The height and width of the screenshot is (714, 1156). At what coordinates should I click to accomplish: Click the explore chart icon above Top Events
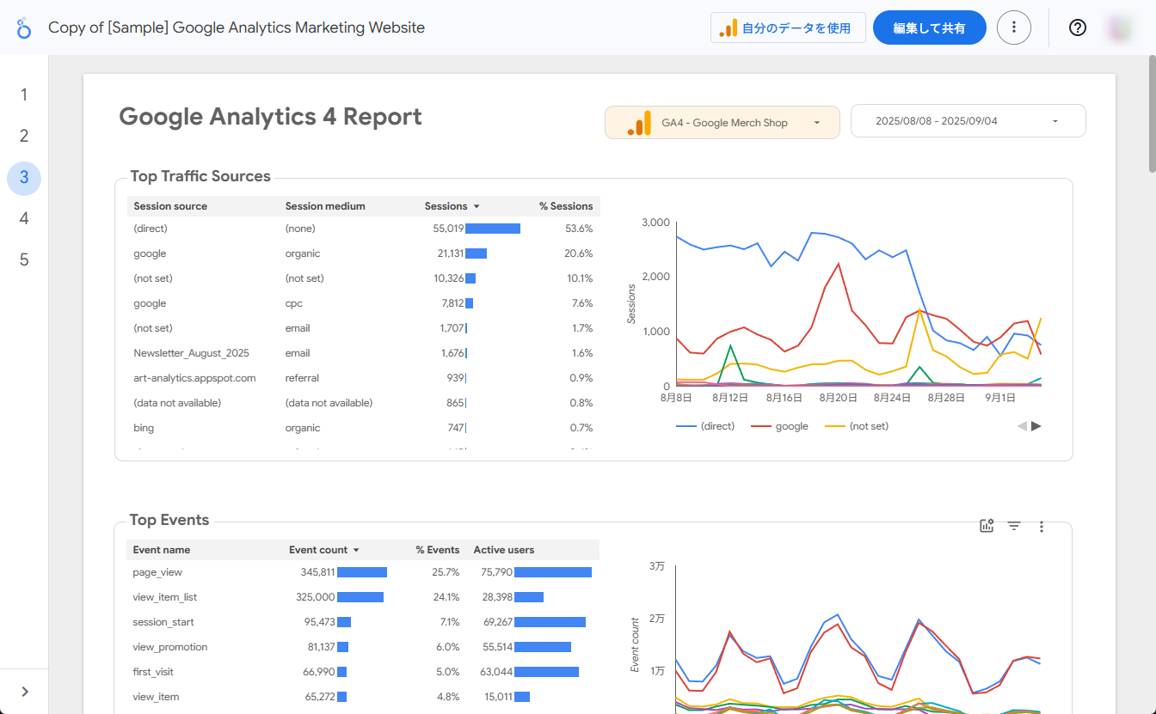(987, 526)
